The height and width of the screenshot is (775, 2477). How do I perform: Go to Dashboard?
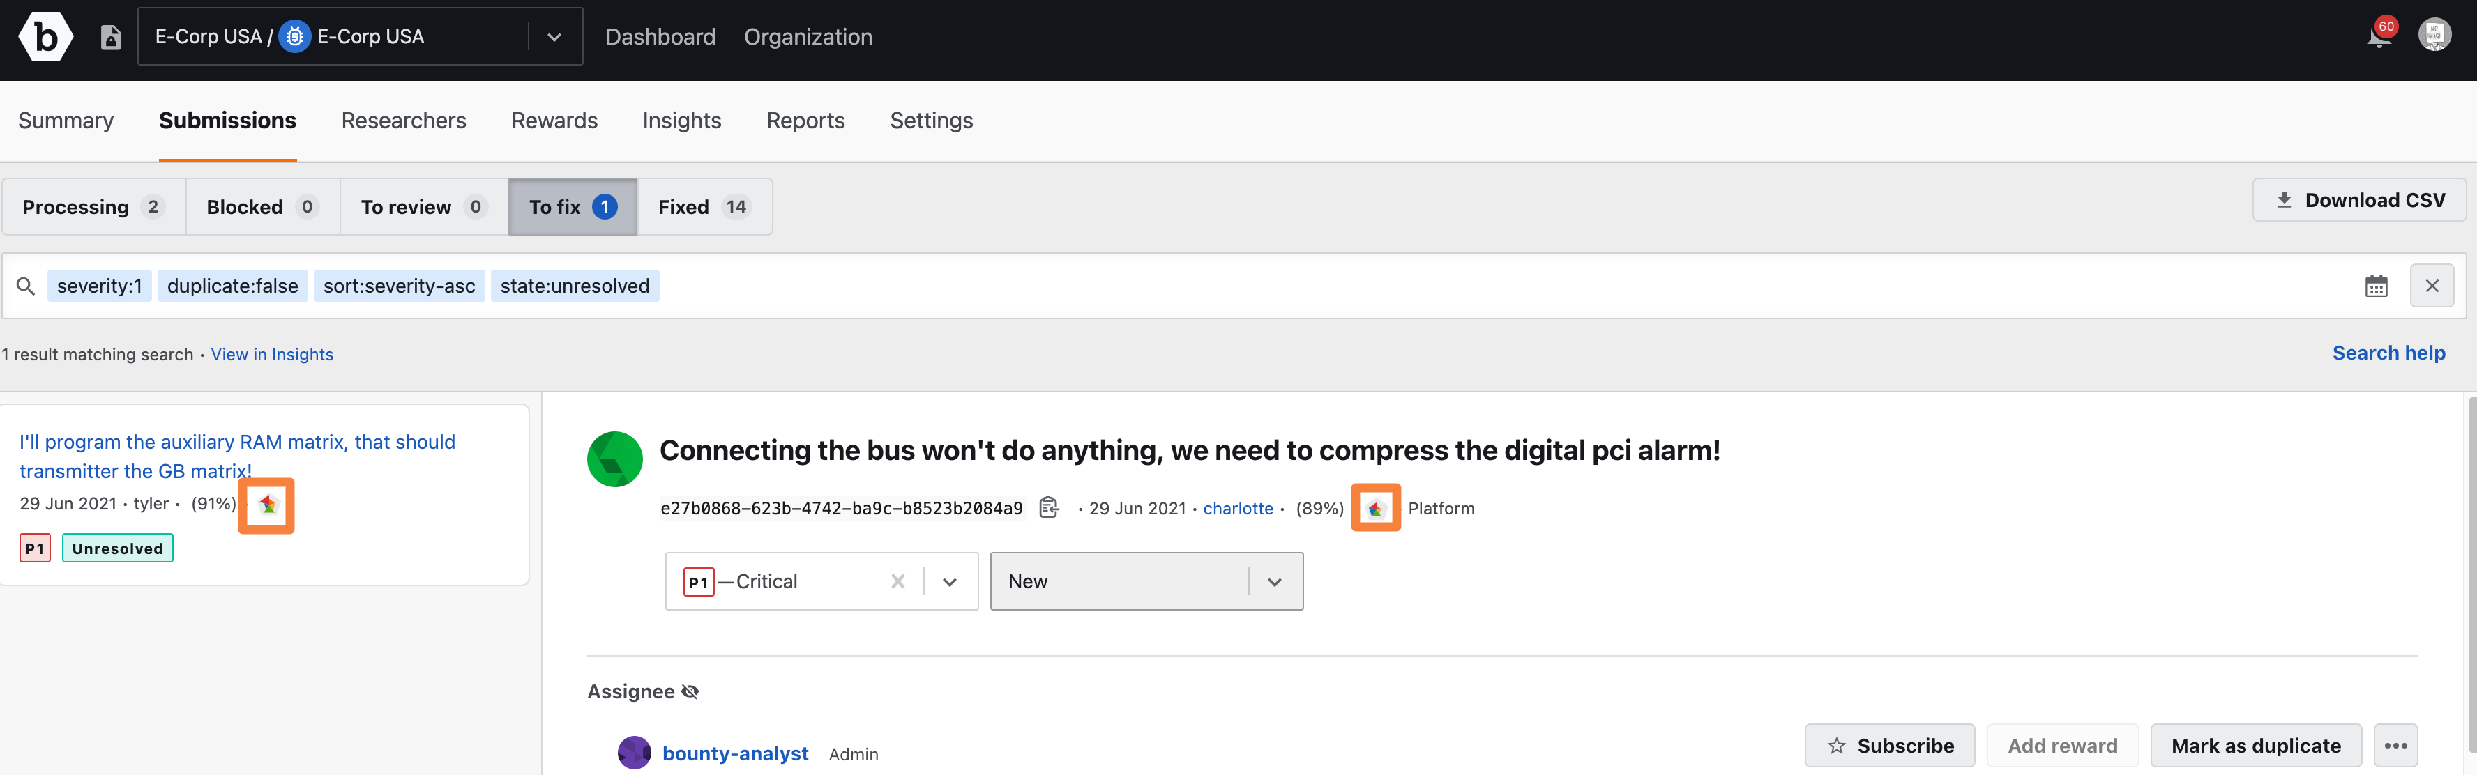(x=660, y=36)
